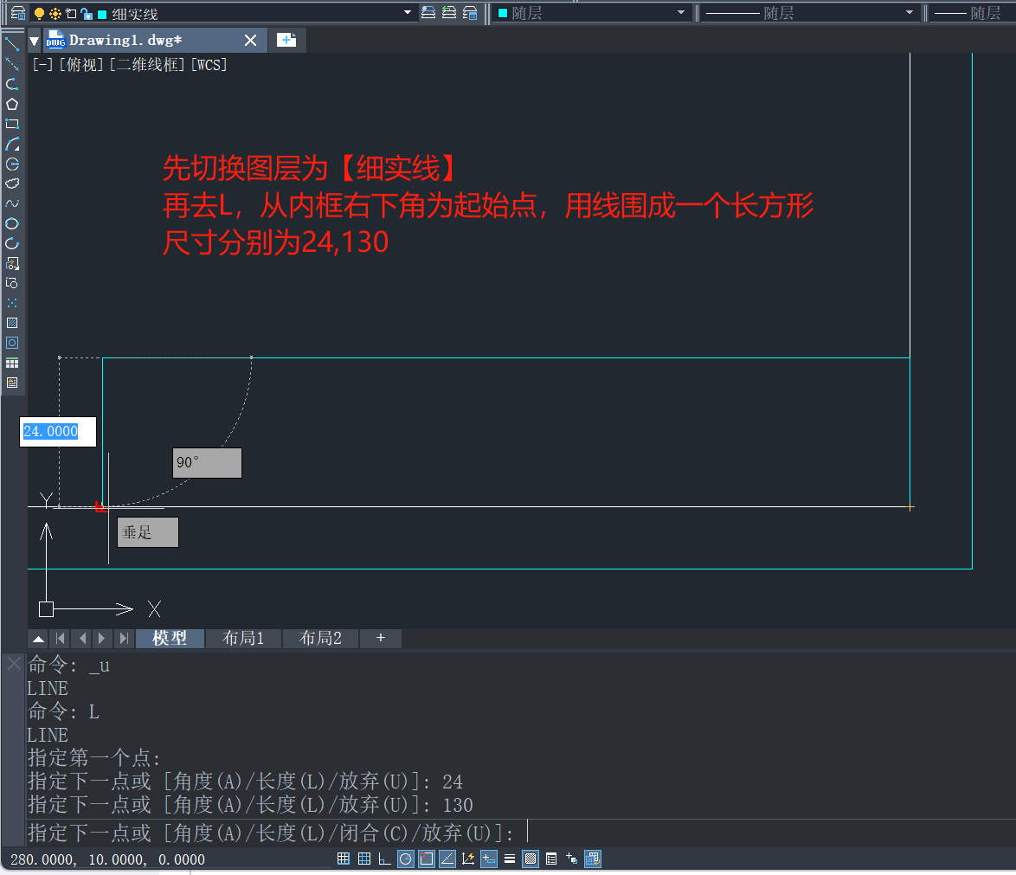This screenshot has height=875, width=1016.
Task: Open Layer Properties Manager icon
Action: (x=17, y=13)
